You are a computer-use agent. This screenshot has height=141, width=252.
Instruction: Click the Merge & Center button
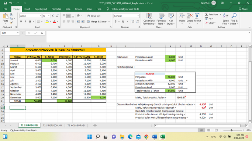97,22
